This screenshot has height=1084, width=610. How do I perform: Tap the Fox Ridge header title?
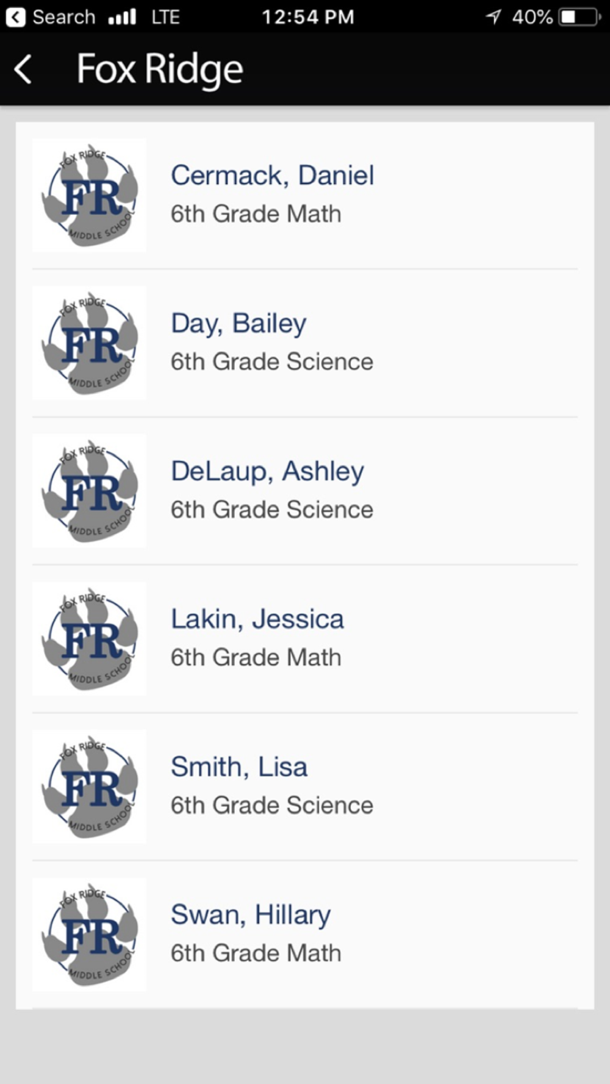tap(160, 69)
